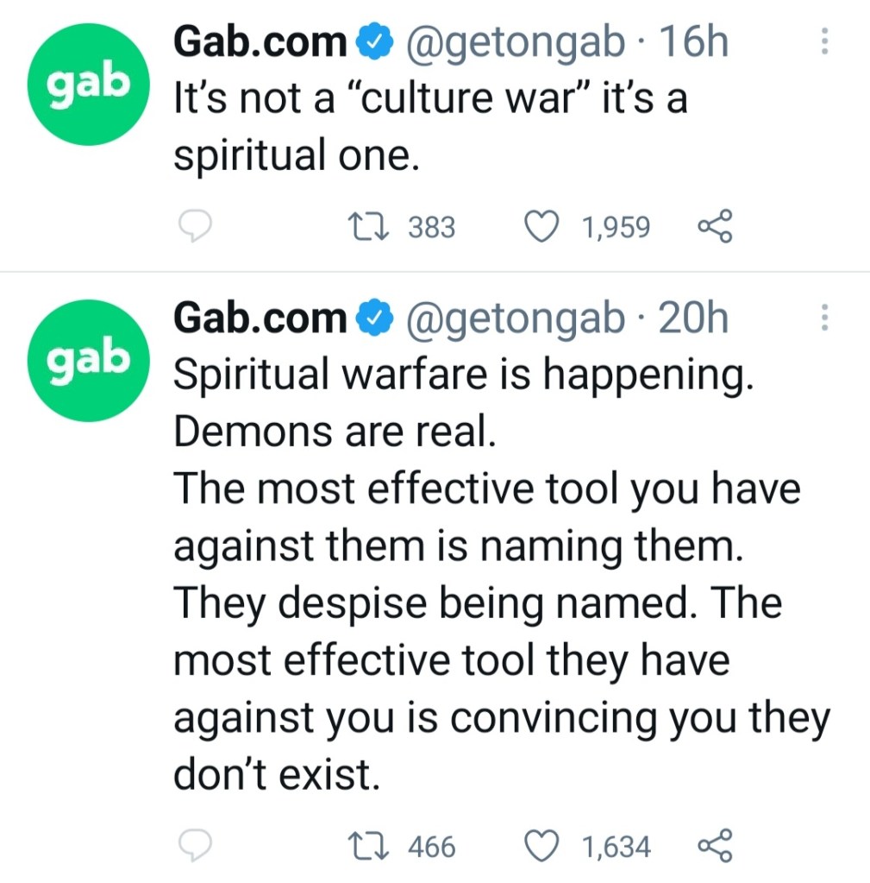Share the "culture war" tweet

coord(714,227)
